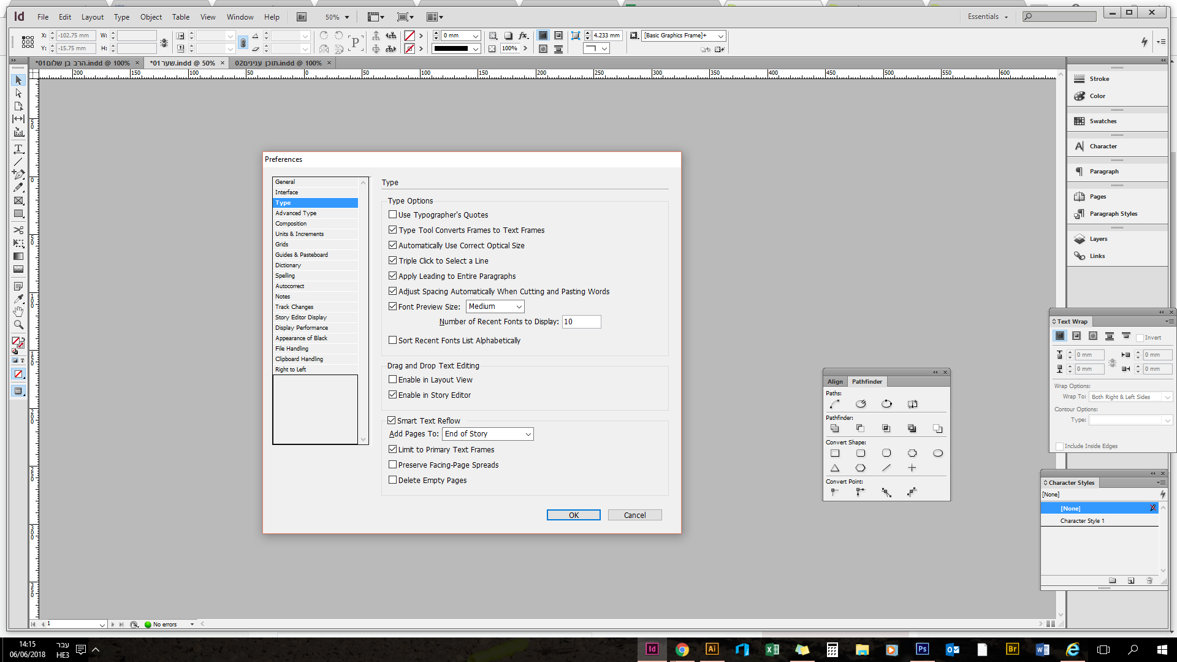Select the Pencil tool

coord(18,188)
